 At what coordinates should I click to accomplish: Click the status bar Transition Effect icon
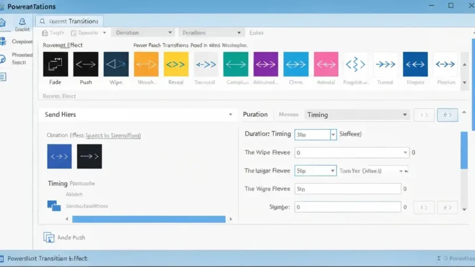click(x=2, y=258)
